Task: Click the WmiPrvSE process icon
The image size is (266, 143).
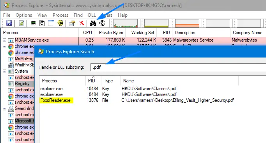Action: pos(11,65)
